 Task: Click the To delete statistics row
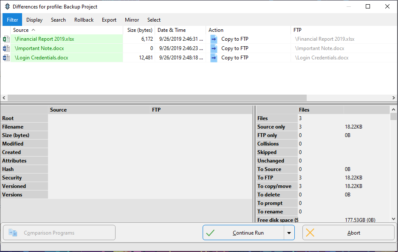pos(323,195)
